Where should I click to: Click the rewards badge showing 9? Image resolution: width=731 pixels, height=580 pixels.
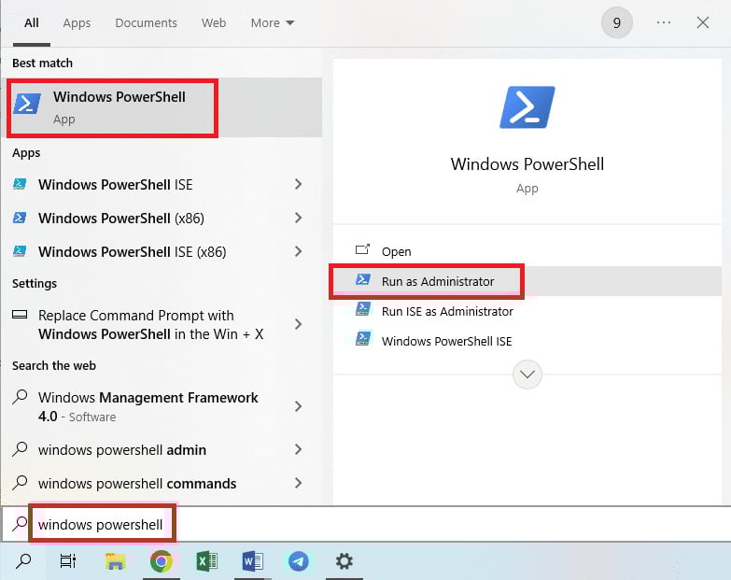(617, 22)
